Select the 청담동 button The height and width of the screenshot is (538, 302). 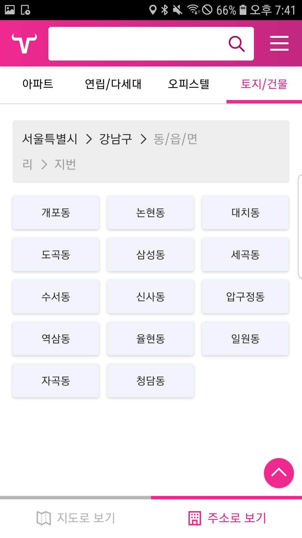tap(150, 381)
